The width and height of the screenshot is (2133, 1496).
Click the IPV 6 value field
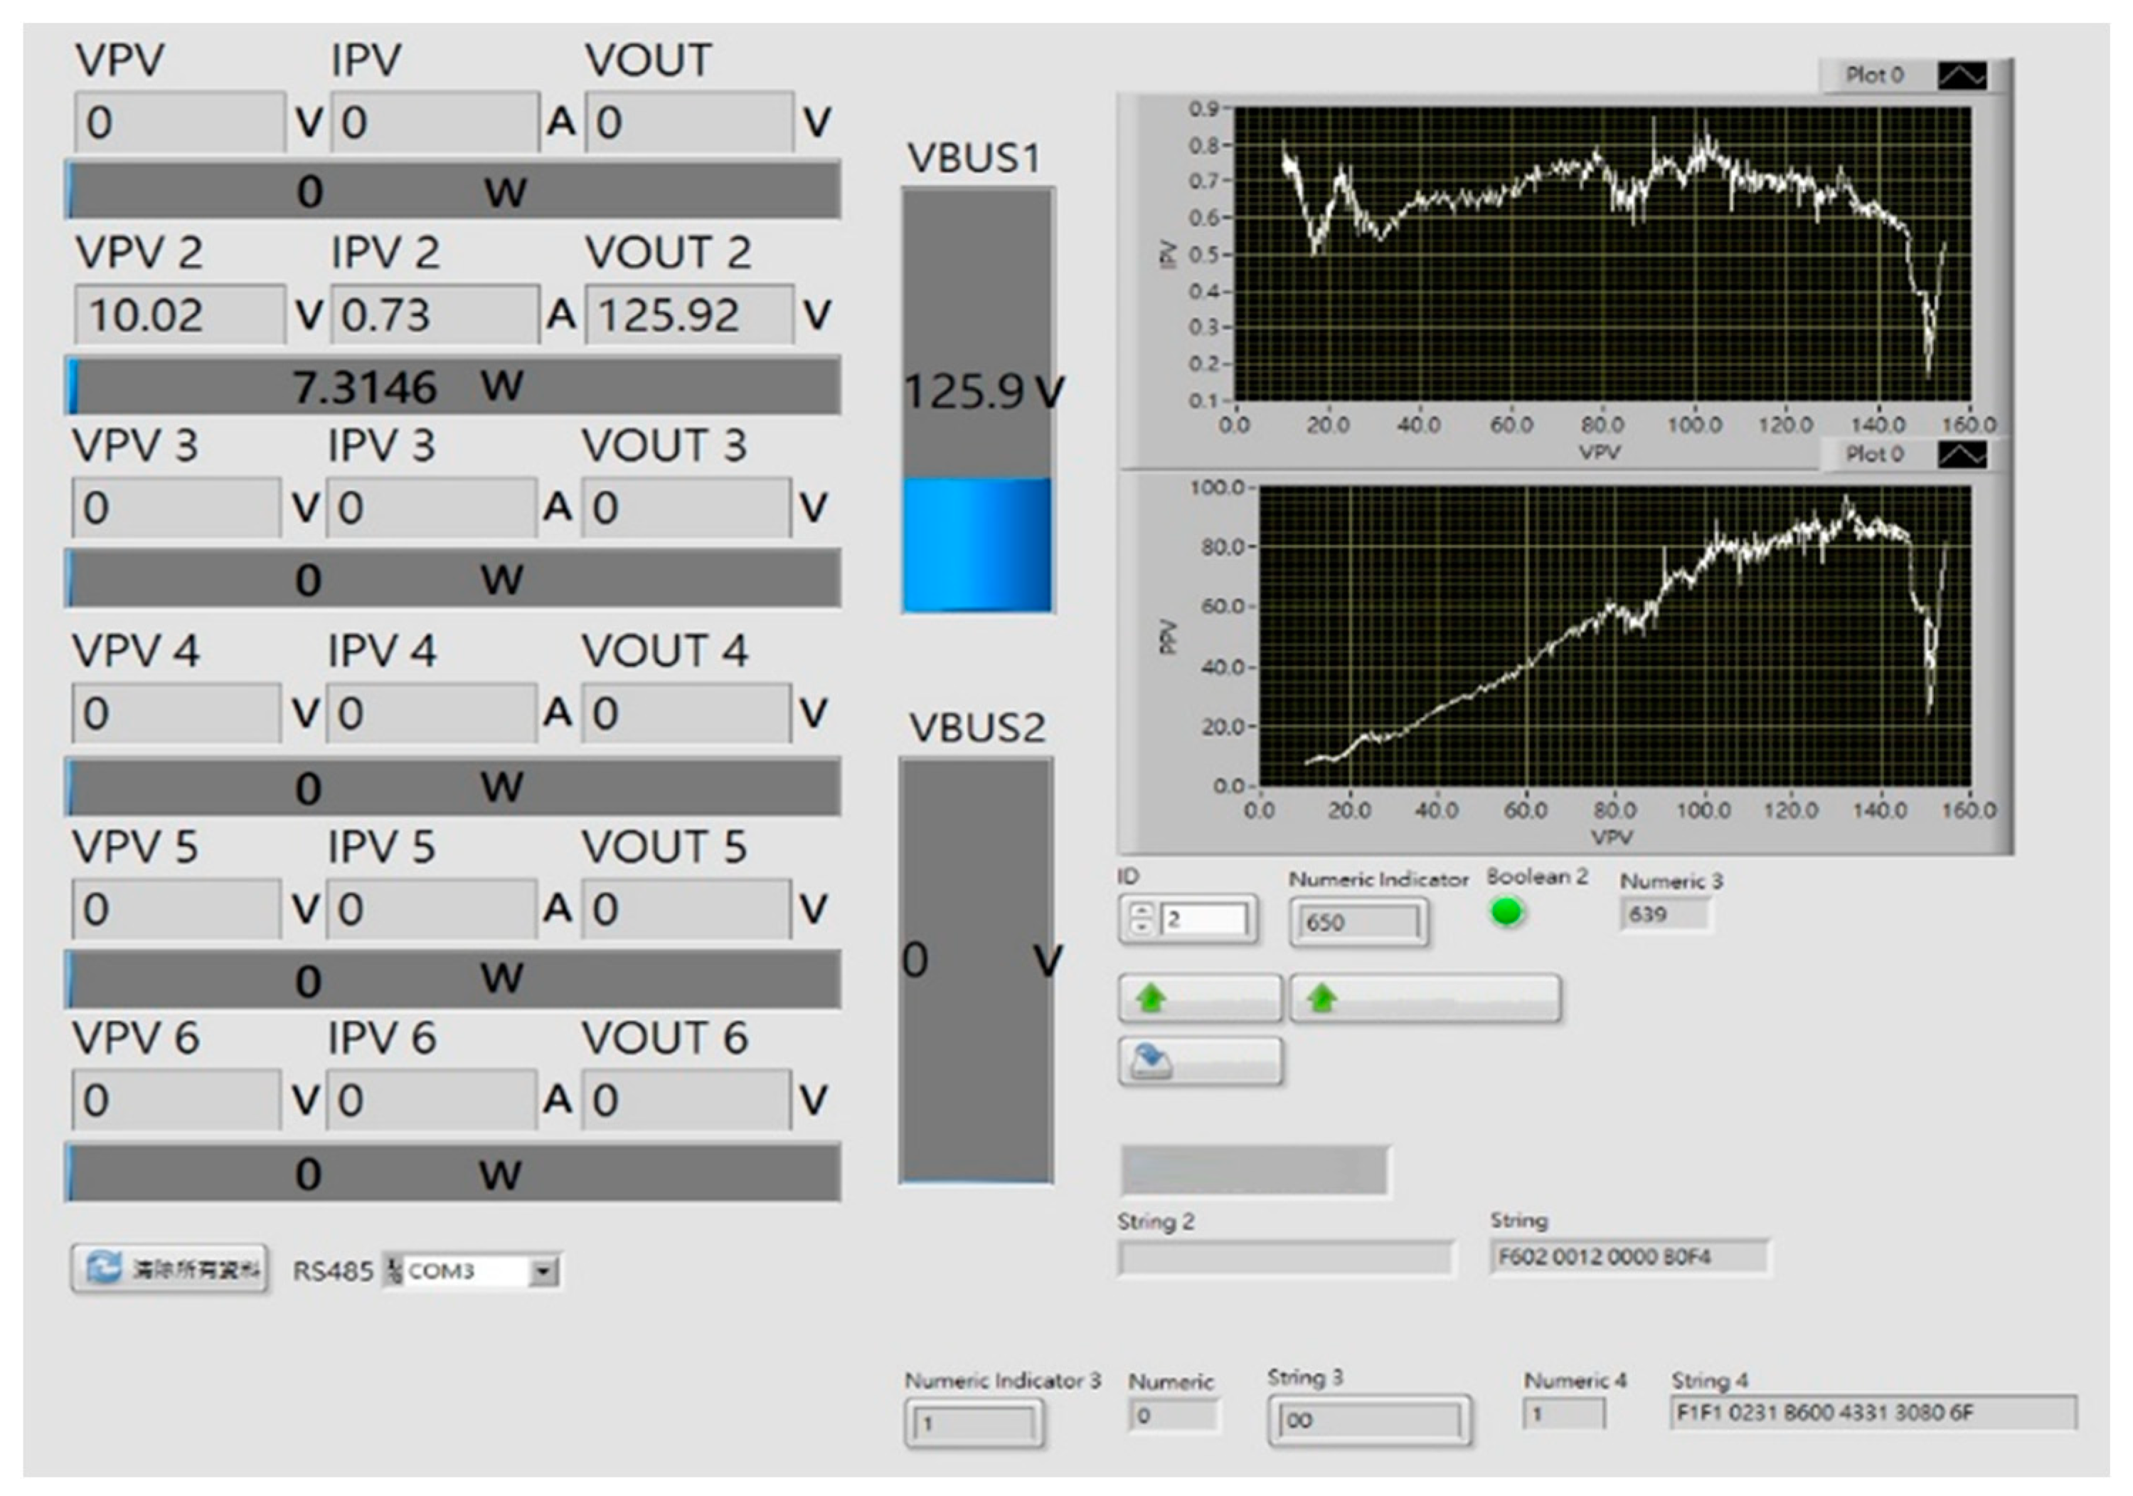[x=432, y=1100]
